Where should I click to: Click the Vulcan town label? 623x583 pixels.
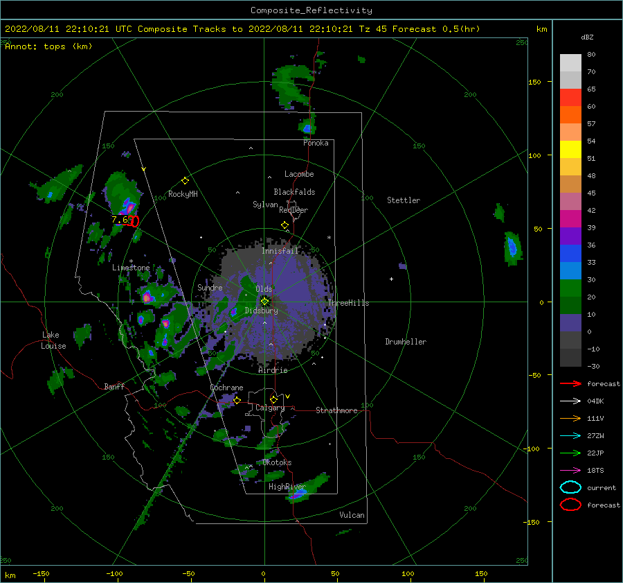pyautogui.click(x=352, y=515)
